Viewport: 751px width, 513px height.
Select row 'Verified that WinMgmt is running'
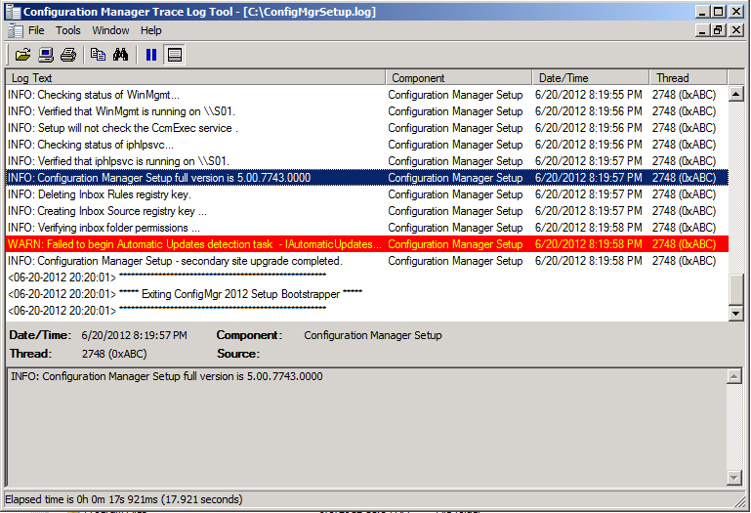tap(367, 111)
